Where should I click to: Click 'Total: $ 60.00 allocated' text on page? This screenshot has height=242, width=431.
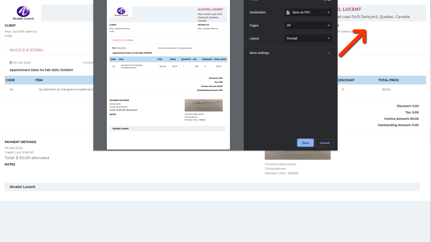click(27, 158)
